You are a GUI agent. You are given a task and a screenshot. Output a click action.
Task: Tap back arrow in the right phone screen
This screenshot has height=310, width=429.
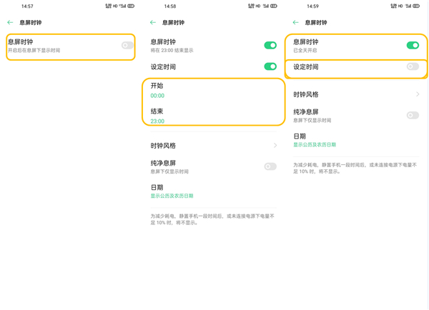295,23
